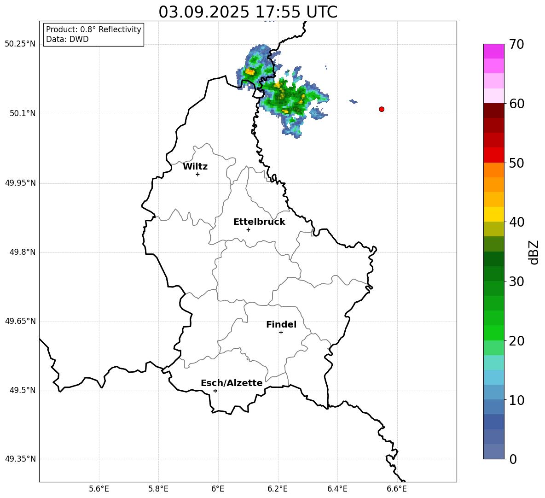Screen dimensions: 545x498
Task: Click the Findel station label
Action: click(x=281, y=324)
